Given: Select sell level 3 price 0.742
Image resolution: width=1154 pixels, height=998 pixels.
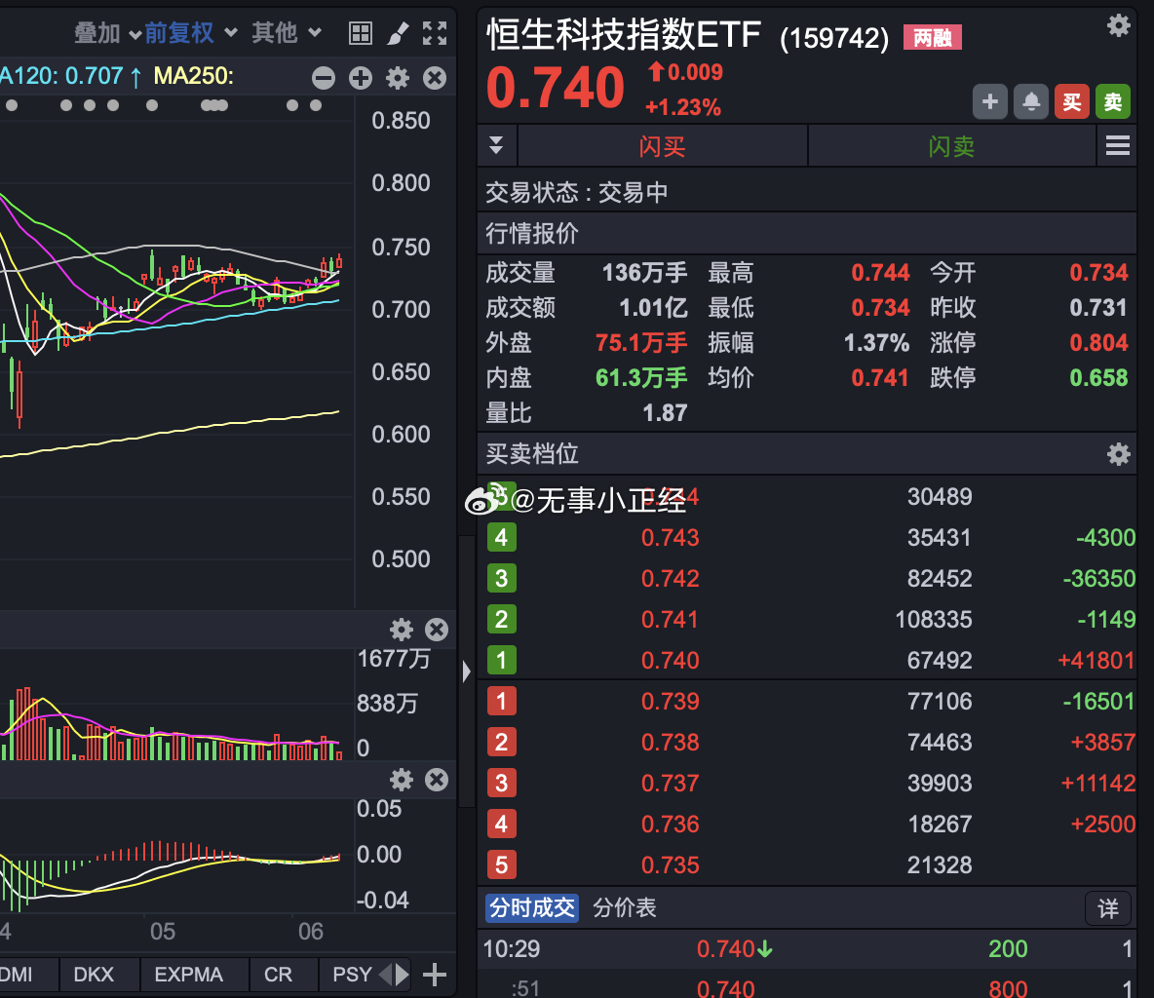Looking at the screenshot, I should (x=670, y=579).
